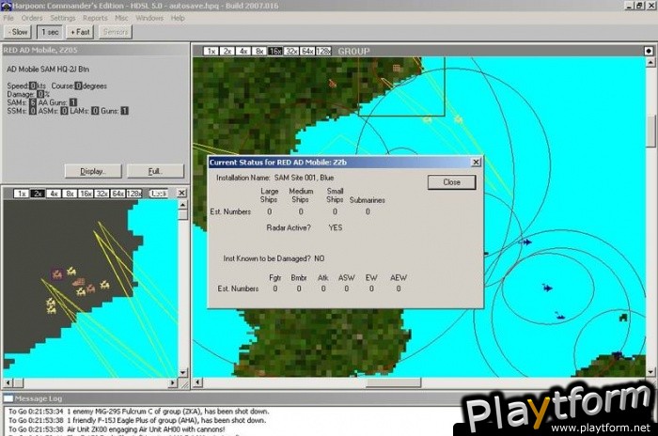
Task: Open the Reports menu
Action: point(95,18)
